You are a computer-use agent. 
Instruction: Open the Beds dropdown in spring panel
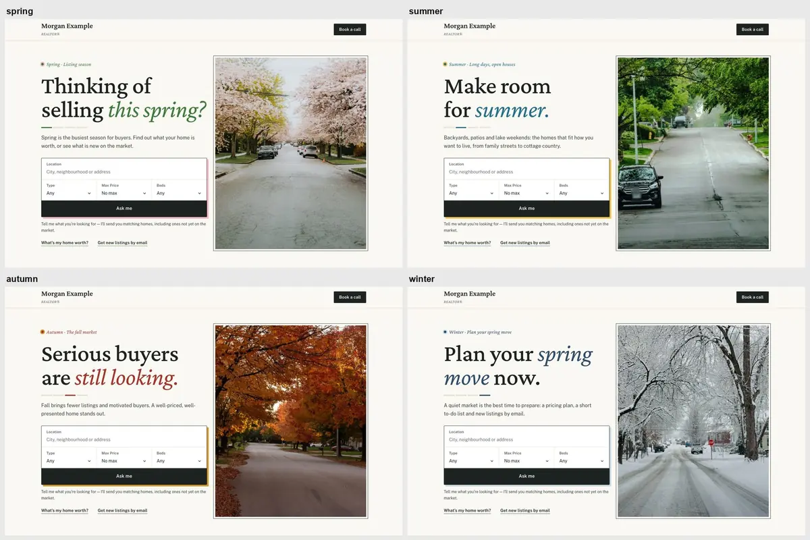[x=180, y=190]
